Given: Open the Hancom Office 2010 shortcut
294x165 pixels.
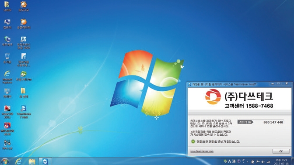Looking at the screenshot, I should click(24, 43).
